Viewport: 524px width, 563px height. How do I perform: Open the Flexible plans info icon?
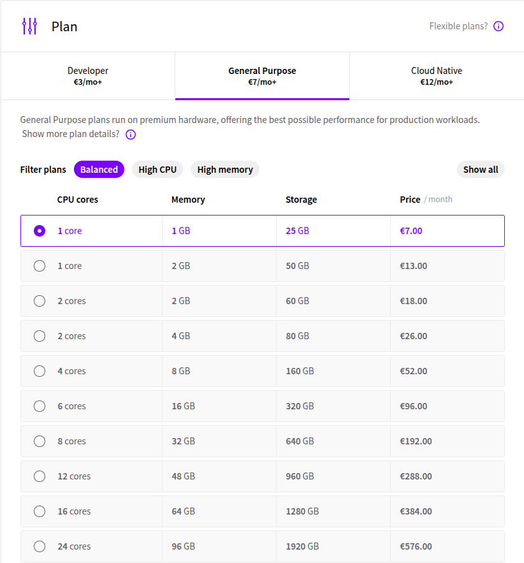[498, 26]
